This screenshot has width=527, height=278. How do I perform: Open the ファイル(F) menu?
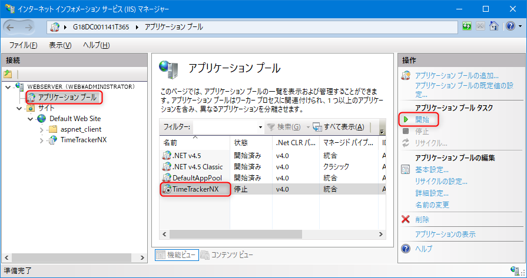[x=23, y=45]
